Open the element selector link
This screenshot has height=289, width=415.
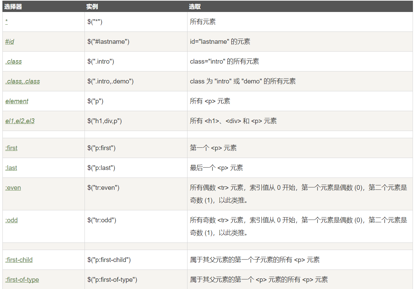[x=17, y=101]
